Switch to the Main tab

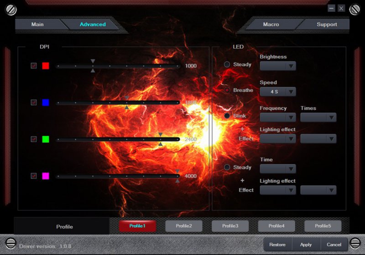tap(37, 25)
